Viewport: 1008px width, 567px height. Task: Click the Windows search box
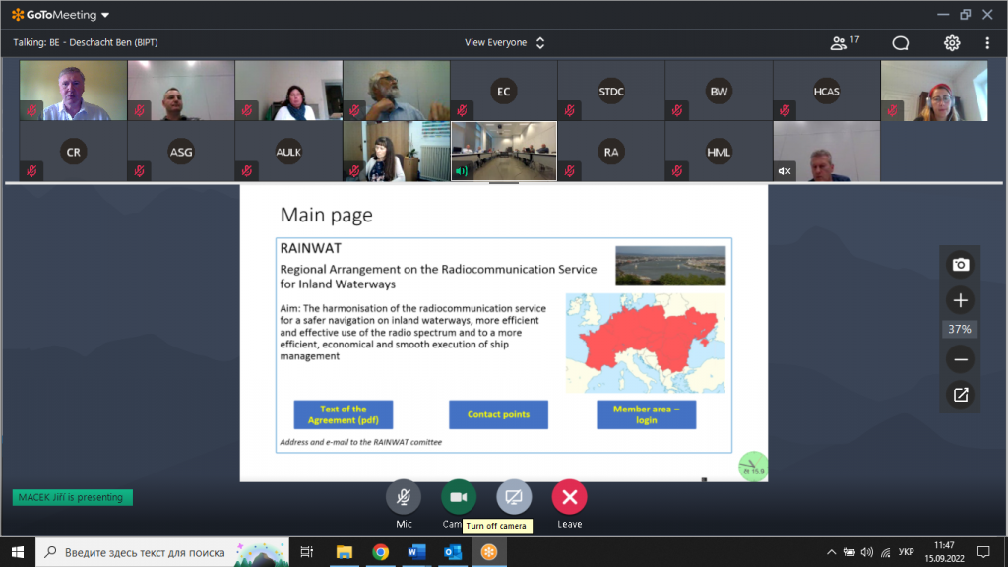tap(162, 552)
